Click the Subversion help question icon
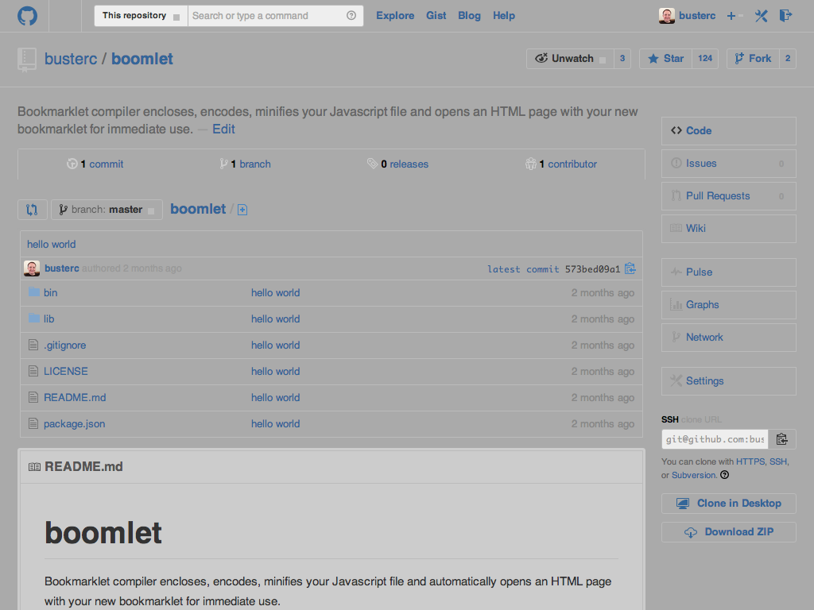The image size is (814, 610). [x=725, y=475]
